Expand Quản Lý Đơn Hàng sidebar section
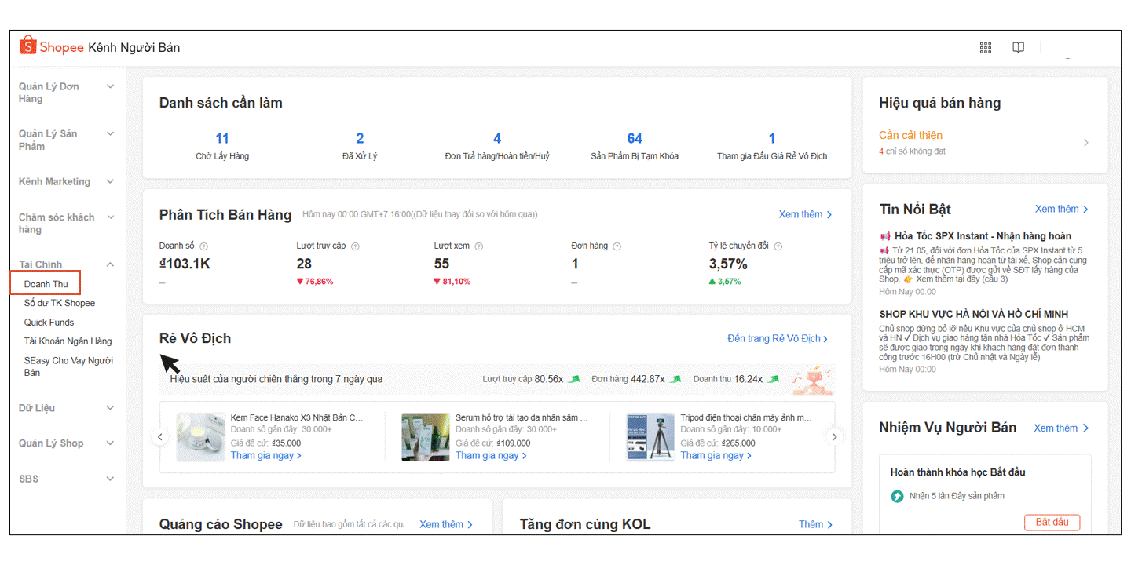1131x565 pixels. tap(110, 87)
